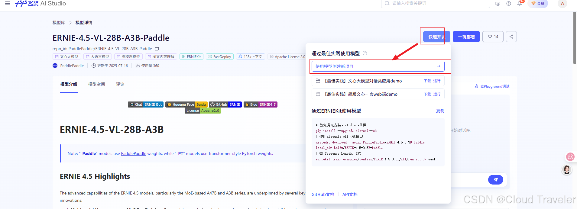577x209 pixels.
Task: Open the W user avatar
Action: 562,3
